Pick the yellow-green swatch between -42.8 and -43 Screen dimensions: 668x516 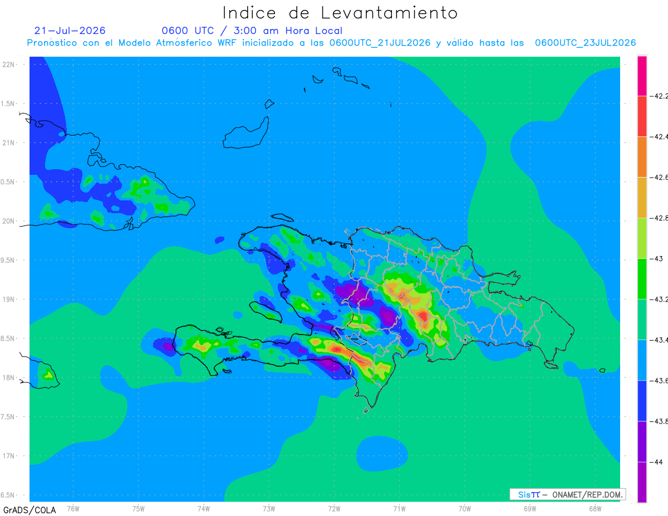(x=642, y=238)
